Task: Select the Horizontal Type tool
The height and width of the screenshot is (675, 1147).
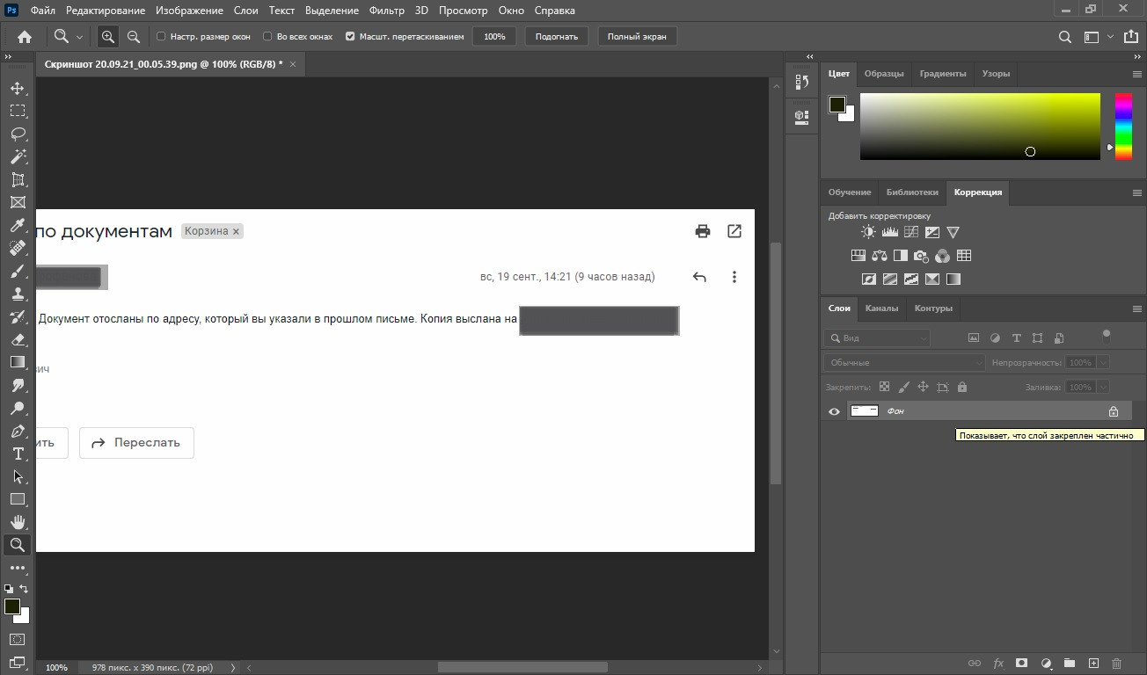Action: pyautogui.click(x=18, y=454)
